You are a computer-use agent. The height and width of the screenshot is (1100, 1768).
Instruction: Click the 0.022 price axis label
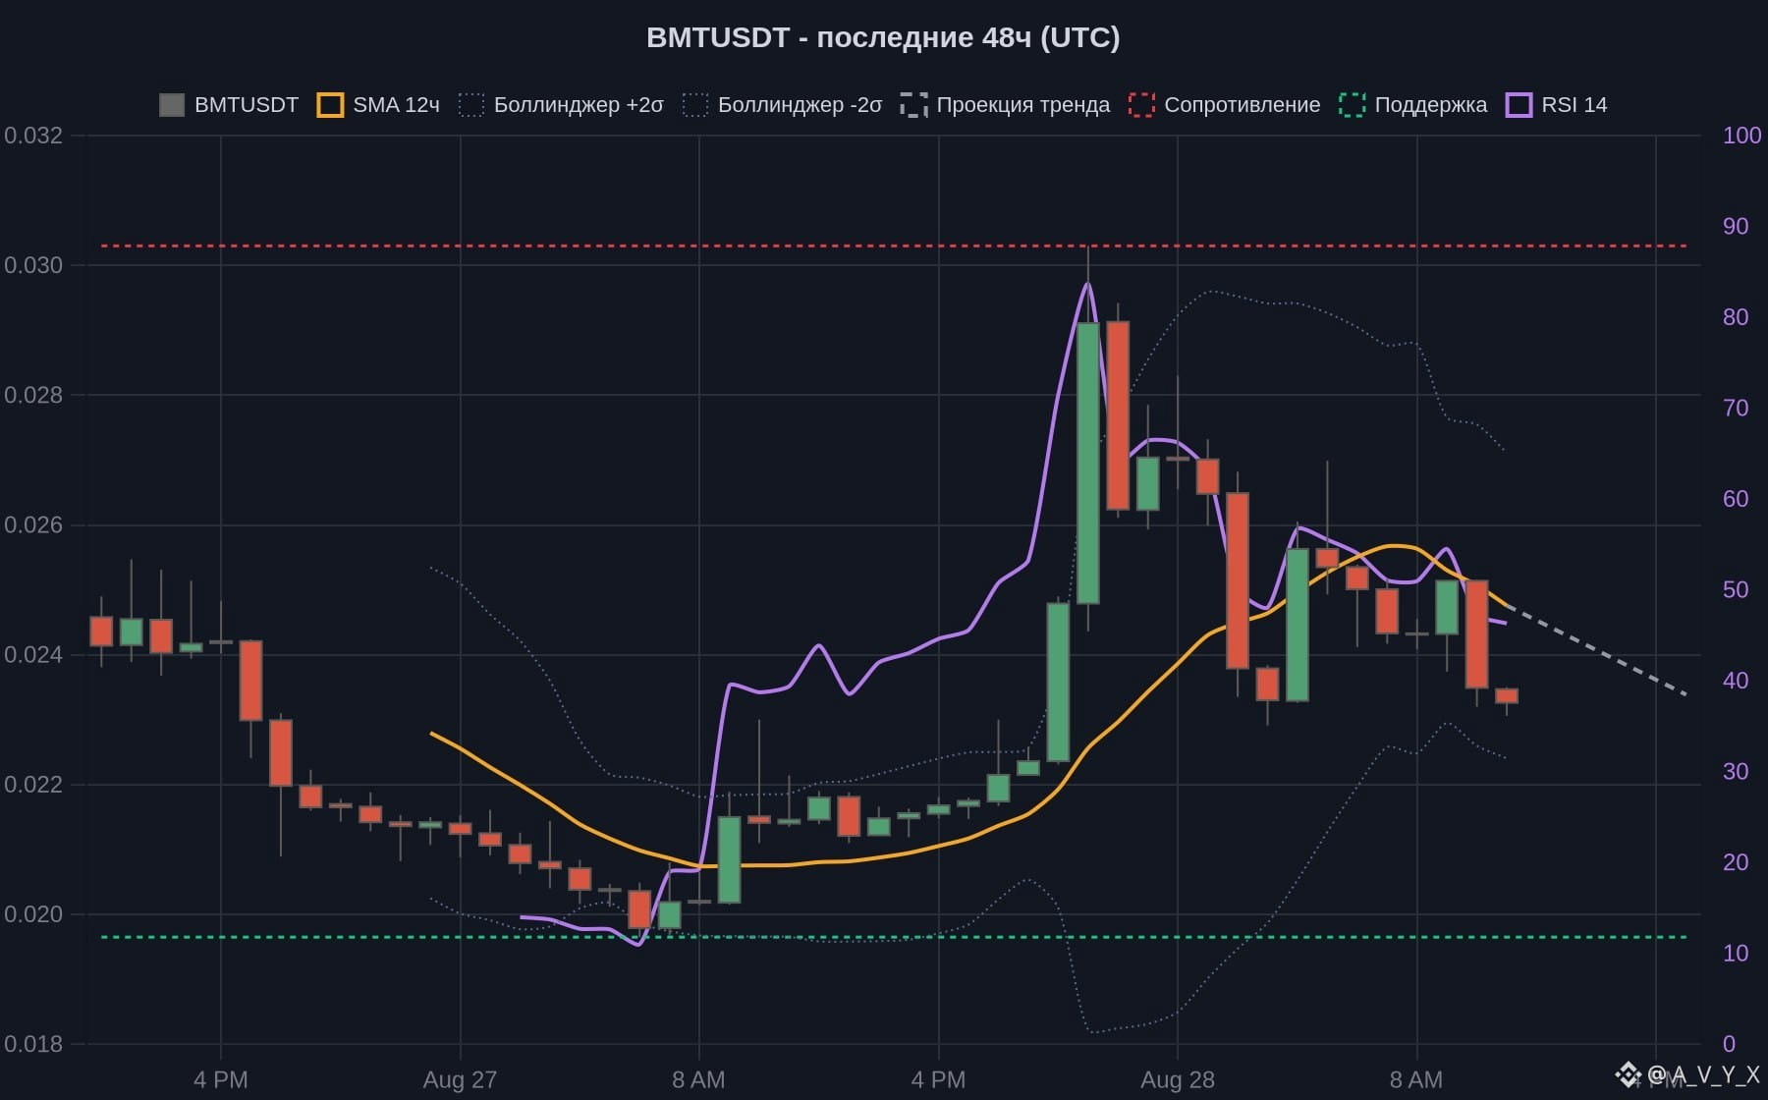pyautogui.click(x=33, y=784)
